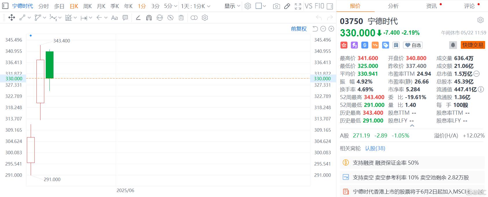Open quote panel settings gear icon
The height and width of the screenshot is (197, 488).
click(480, 20)
